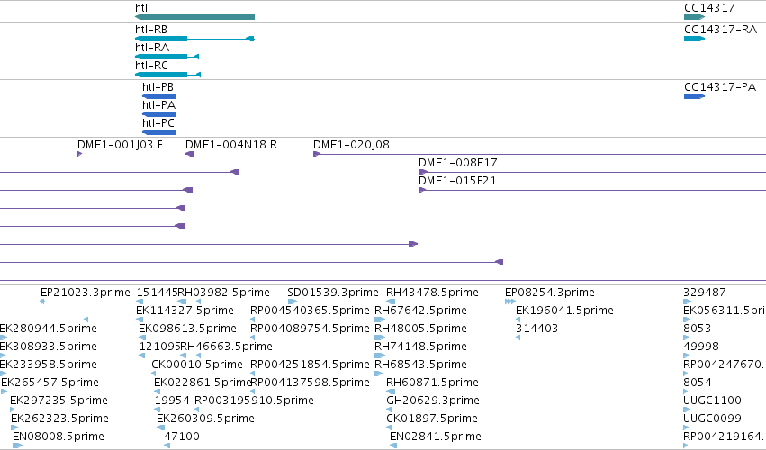Click the htl-RC transcript feature

[167, 75]
